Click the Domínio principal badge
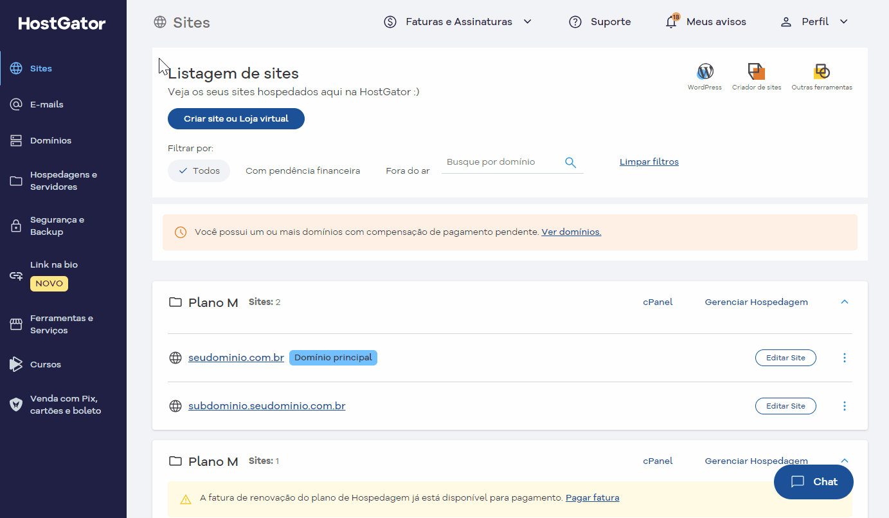Screen dimensions: 889x518 pyautogui.click(x=333, y=358)
